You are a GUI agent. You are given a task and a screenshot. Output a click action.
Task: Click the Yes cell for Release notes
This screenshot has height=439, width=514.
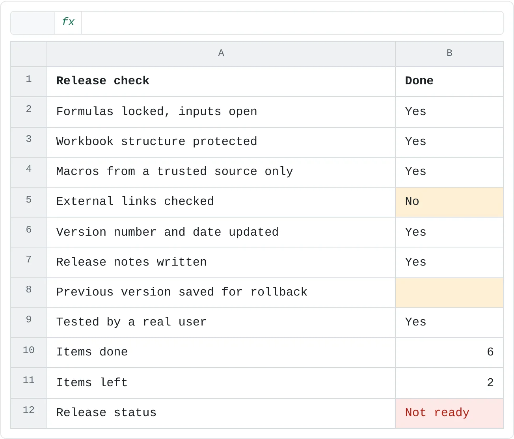coord(449,262)
